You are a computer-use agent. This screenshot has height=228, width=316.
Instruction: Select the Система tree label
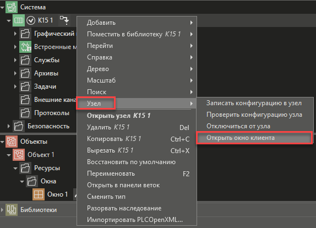point(33,7)
